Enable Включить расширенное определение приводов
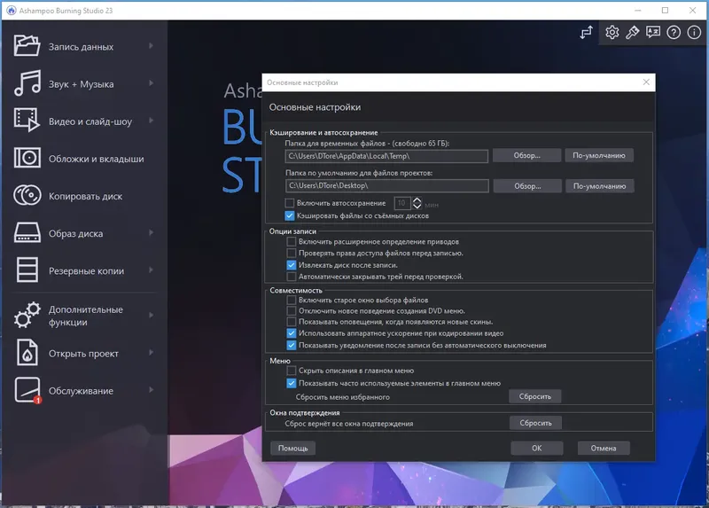This screenshot has height=508, width=709. pos(292,241)
